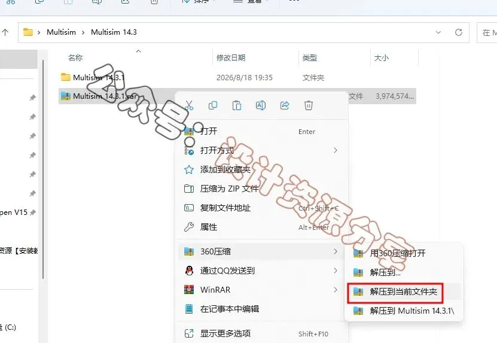
Task: Click Multisim 14.3 breadcrumb segment
Action: [x=114, y=32]
